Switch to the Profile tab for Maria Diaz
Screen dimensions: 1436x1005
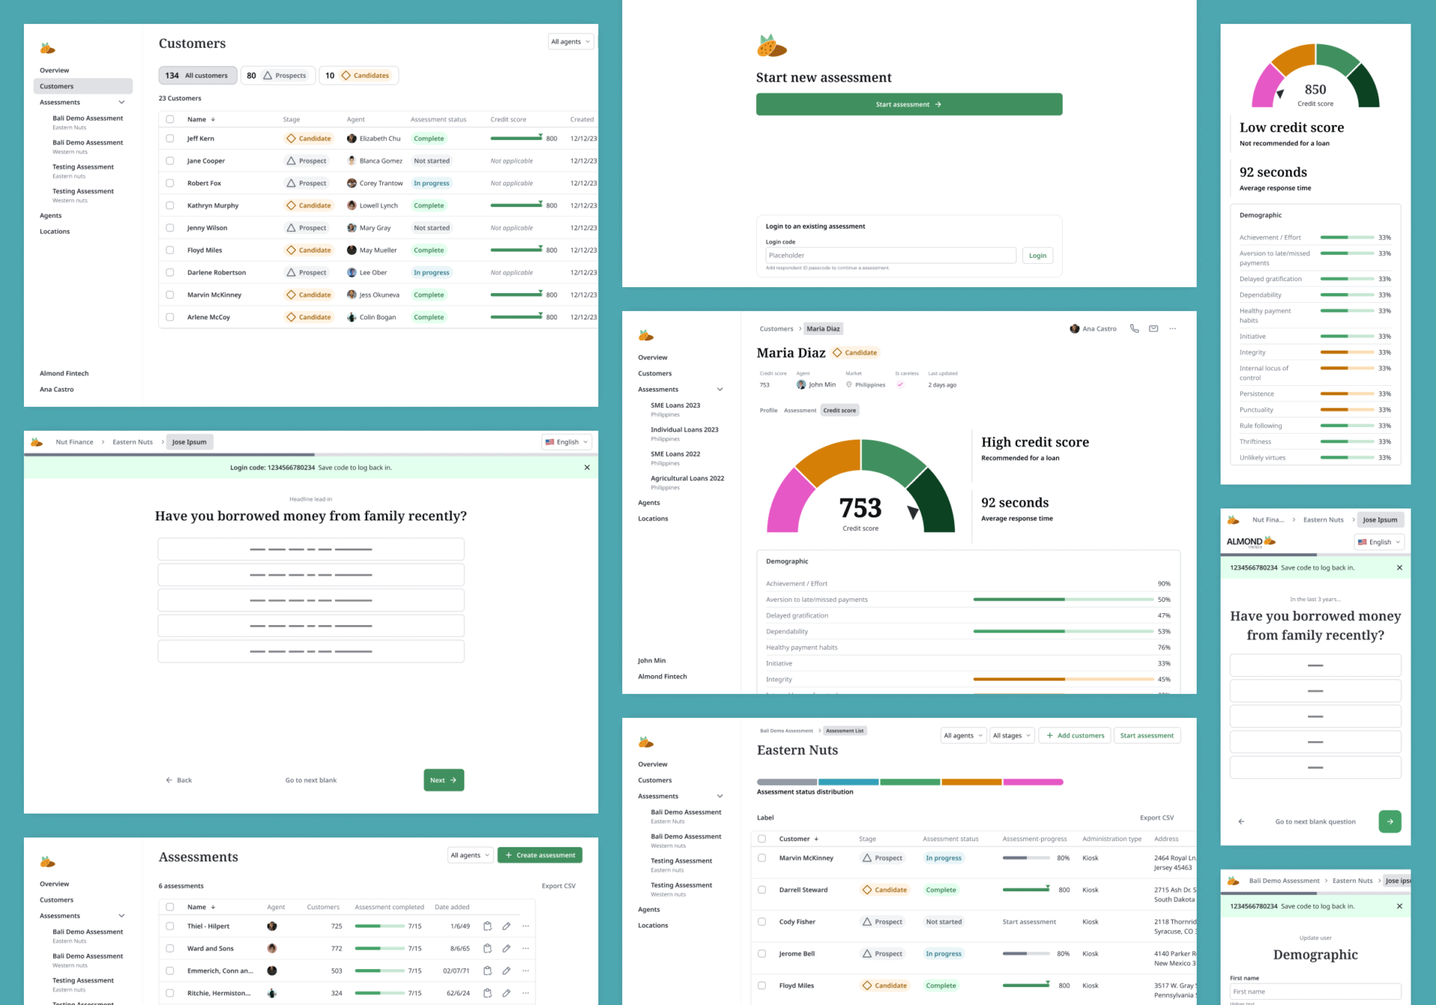pyautogui.click(x=768, y=411)
